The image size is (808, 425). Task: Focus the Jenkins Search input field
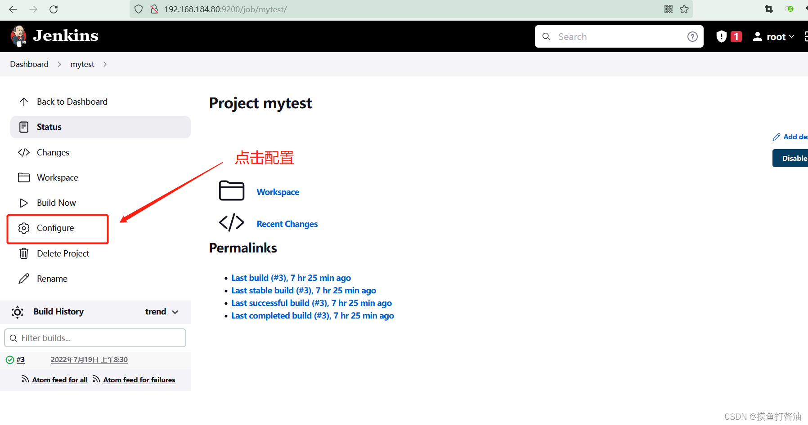pos(619,36)
